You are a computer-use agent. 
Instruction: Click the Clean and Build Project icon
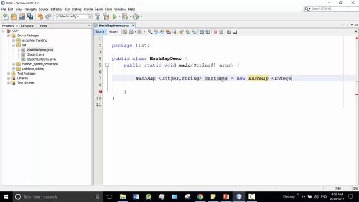coord(106,16)
